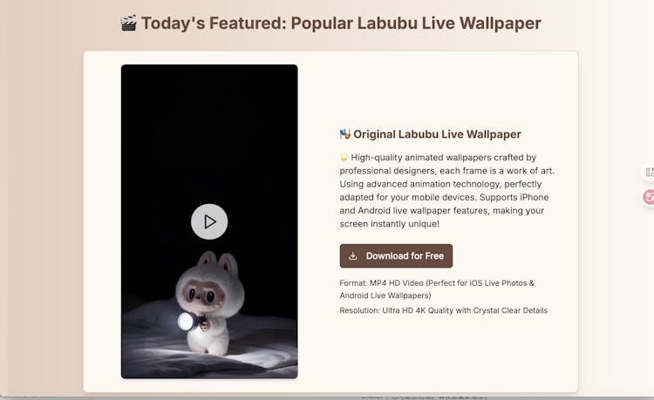Click the Download for Free button
654x400 pixels.
click(x=396, y=256)
